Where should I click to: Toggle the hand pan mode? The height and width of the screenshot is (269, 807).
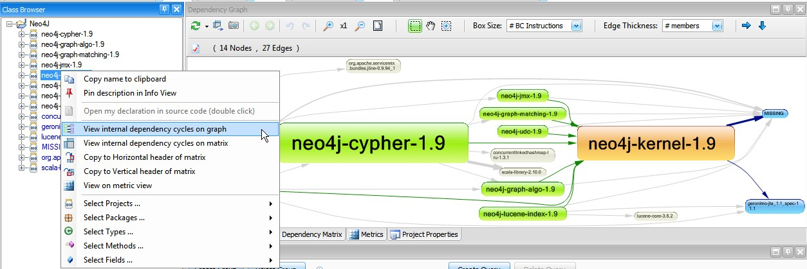click(x=432, y=26)
